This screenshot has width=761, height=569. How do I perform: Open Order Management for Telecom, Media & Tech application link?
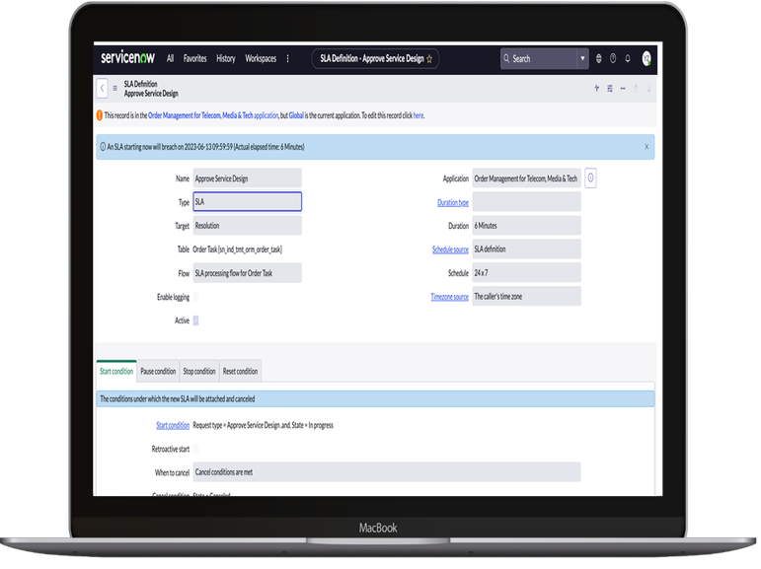click(213, 115)
